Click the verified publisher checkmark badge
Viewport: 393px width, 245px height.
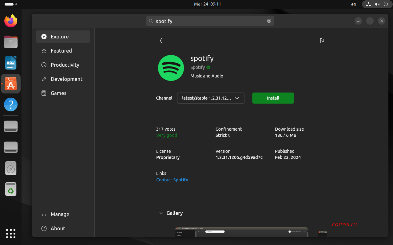pos(208,67)
